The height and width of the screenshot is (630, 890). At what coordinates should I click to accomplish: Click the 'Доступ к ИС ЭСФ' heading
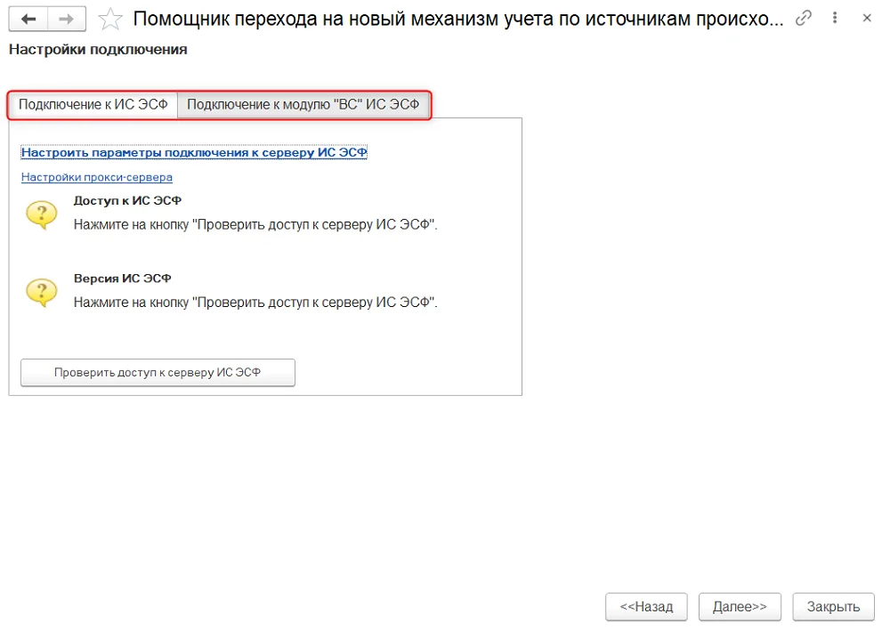[127, 200]
